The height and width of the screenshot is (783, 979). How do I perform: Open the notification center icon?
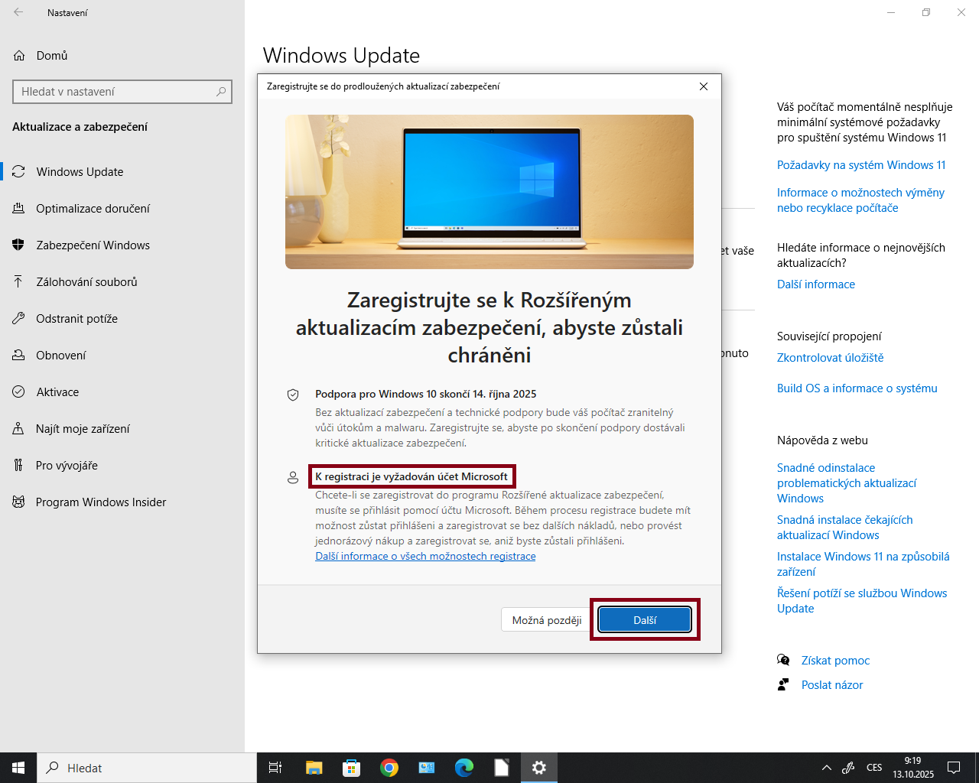pos(954,768)
